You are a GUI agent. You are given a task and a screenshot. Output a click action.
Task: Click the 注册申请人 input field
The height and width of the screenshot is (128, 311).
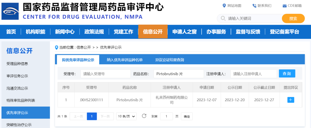[253, 74]
